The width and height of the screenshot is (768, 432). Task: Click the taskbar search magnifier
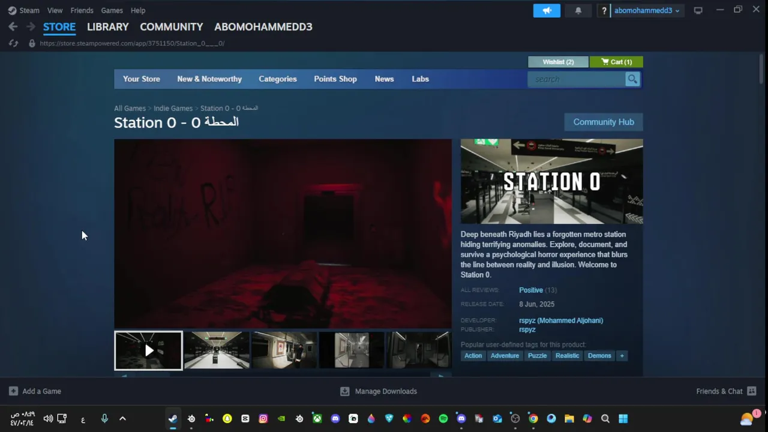605,419
